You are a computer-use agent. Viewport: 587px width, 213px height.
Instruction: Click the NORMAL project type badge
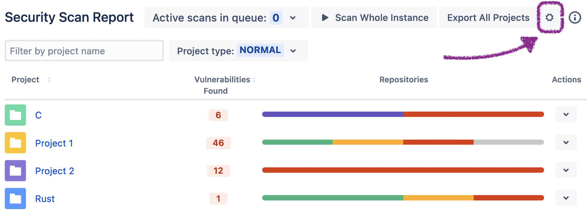[x=260, y=50]
